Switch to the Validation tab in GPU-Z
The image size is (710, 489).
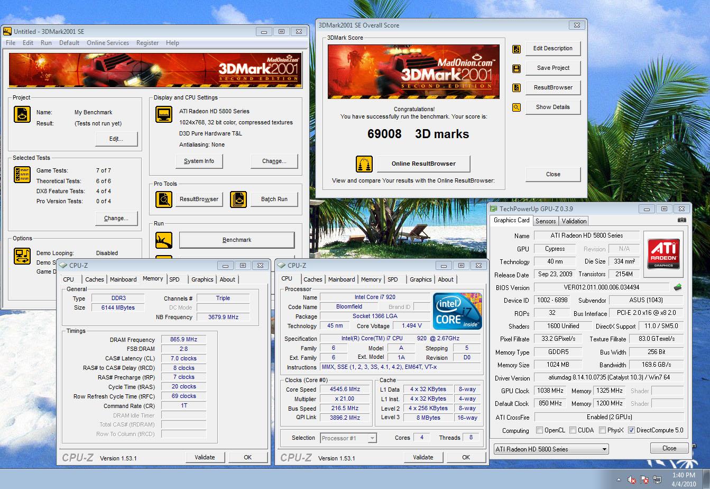(574, 221)
